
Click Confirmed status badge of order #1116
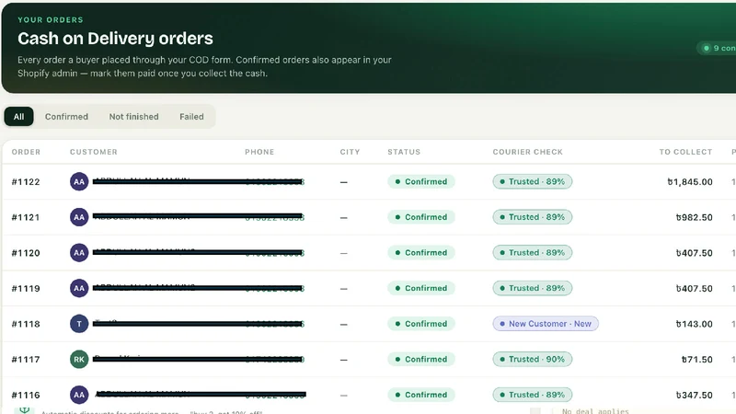pos(421,395)
